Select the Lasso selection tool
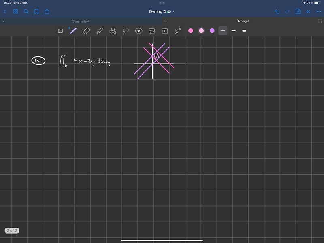324x243 pixels. (126, 31)
